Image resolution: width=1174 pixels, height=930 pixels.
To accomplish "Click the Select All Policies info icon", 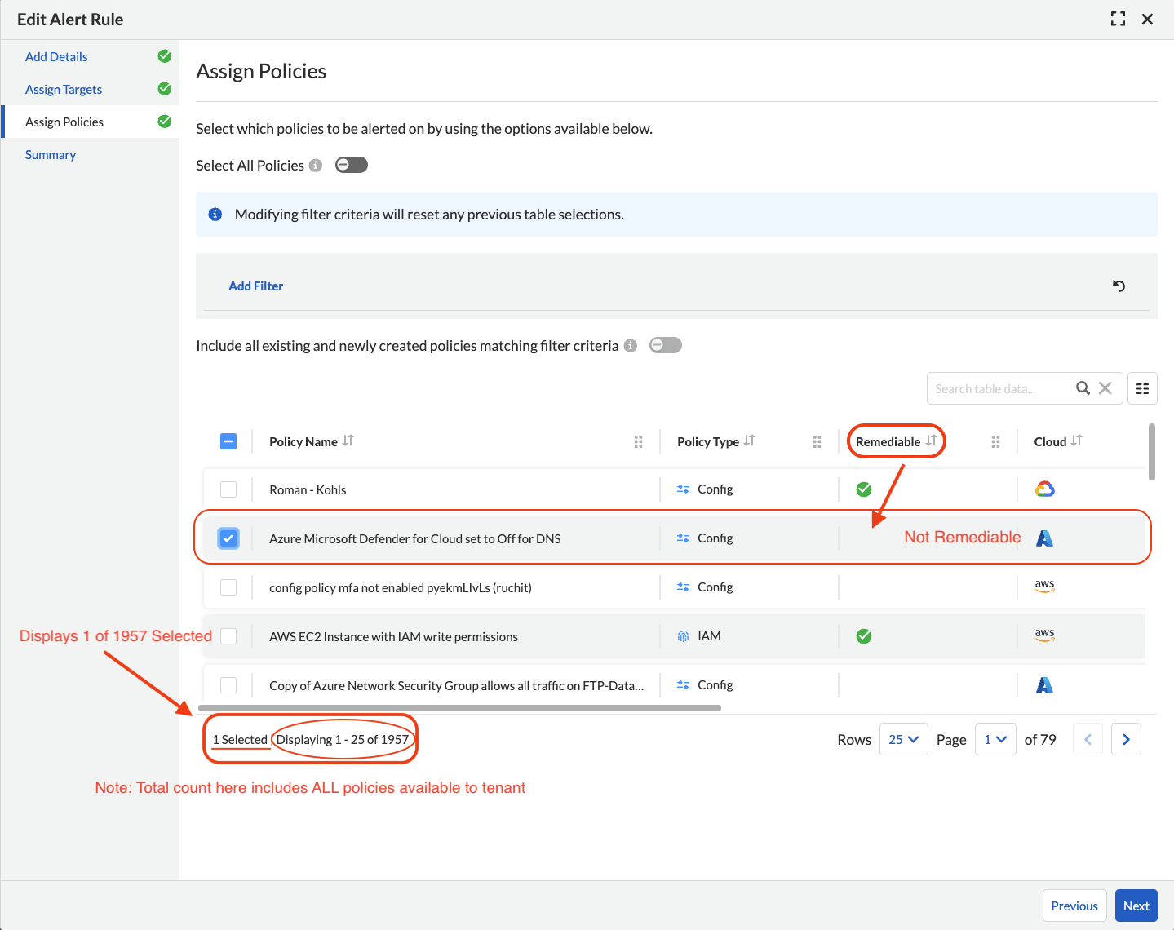I will (316, 166).
